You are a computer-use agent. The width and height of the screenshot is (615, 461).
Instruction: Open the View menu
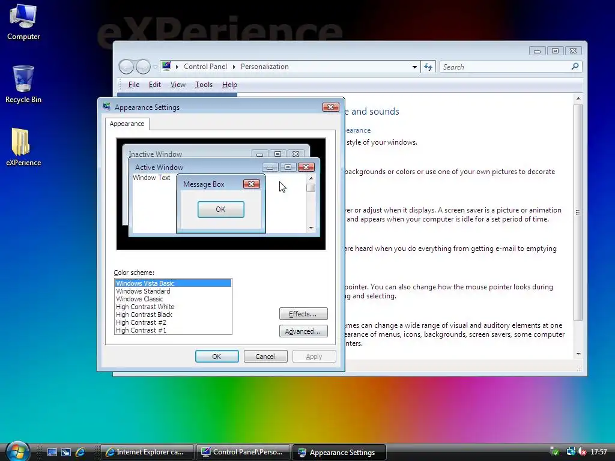[178, 85]
